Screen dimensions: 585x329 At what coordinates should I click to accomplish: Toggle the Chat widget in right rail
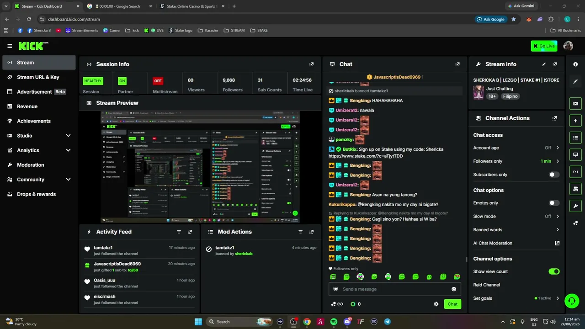coord(575,155)
